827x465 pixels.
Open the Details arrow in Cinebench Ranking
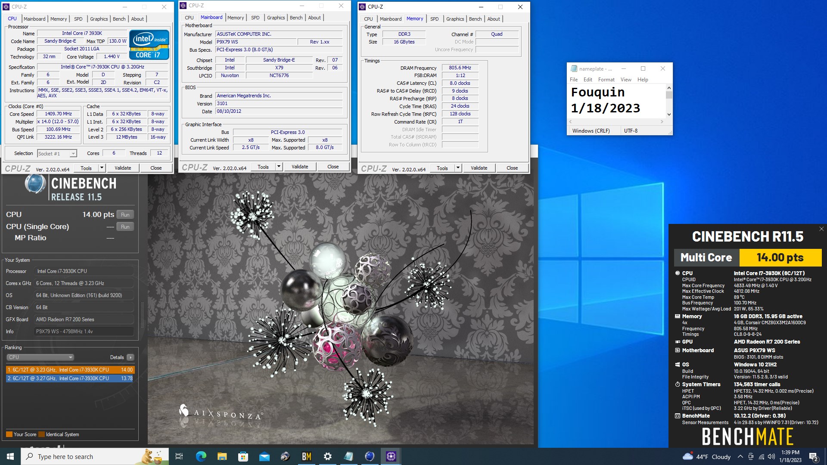[131, 357]
